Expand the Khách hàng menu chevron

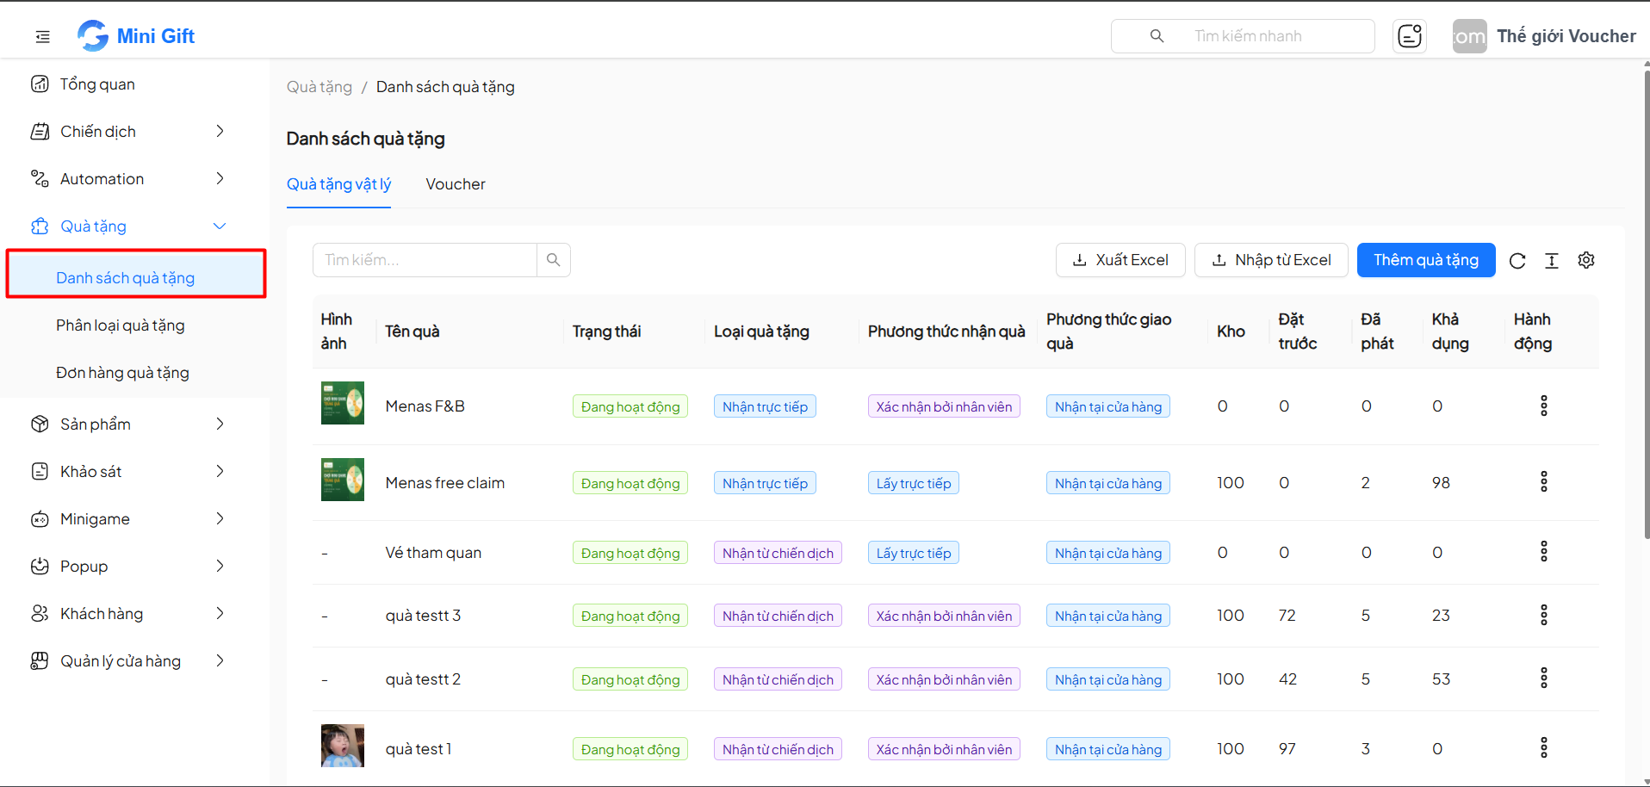point(220,613)
